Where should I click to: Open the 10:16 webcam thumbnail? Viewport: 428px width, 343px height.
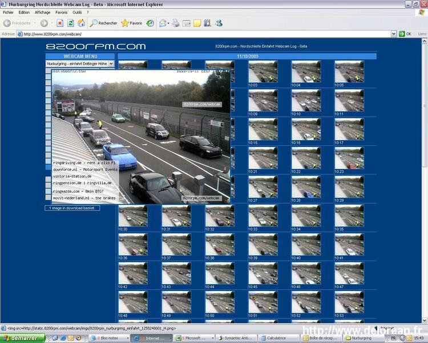tap(306, 129)
